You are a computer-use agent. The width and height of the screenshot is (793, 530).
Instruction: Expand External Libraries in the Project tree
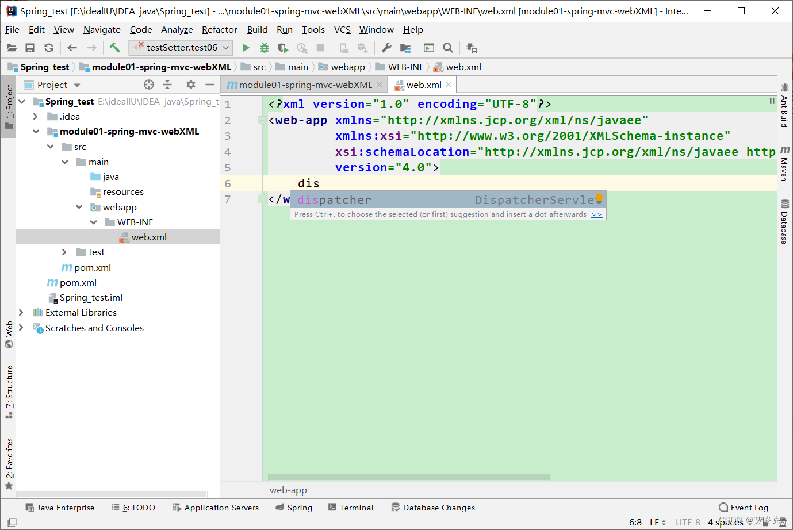coord(21,312)
